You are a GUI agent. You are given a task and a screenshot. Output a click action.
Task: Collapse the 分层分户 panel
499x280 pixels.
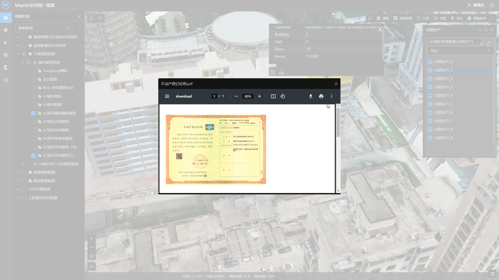point(480,30)
